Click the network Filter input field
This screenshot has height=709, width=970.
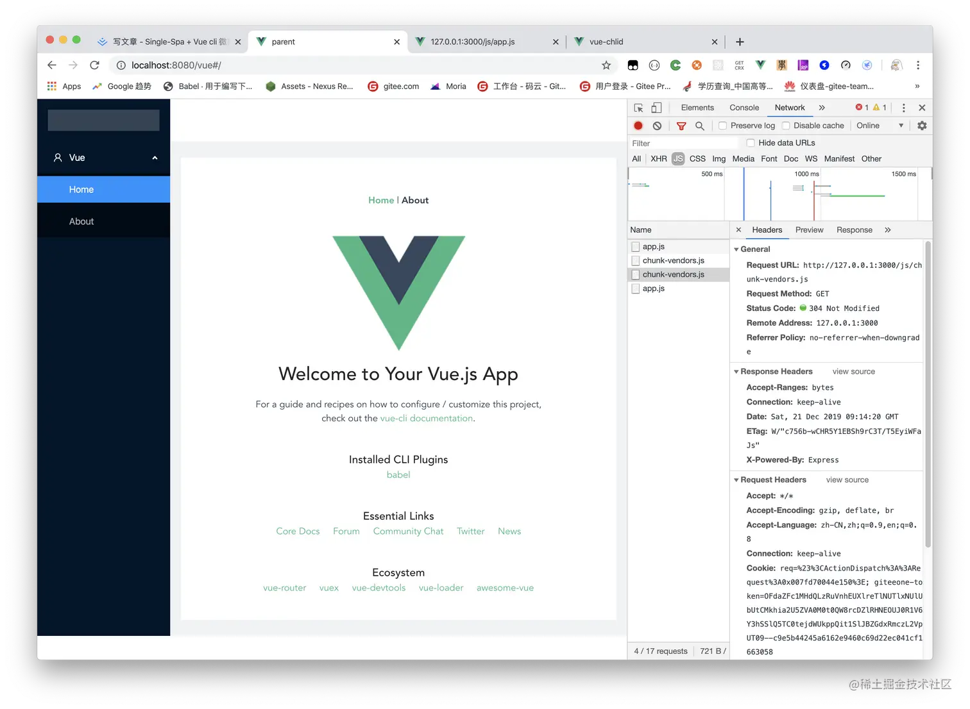coord(683,143)
